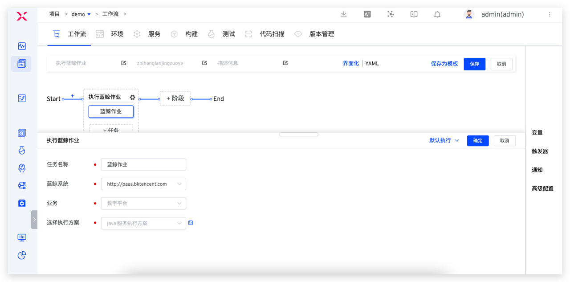Edit the workflow name 执行蓝鲸作业 pencil icon
Image resolution: width=570 pixels, height=282 pixels.
(x=123, y=63)
